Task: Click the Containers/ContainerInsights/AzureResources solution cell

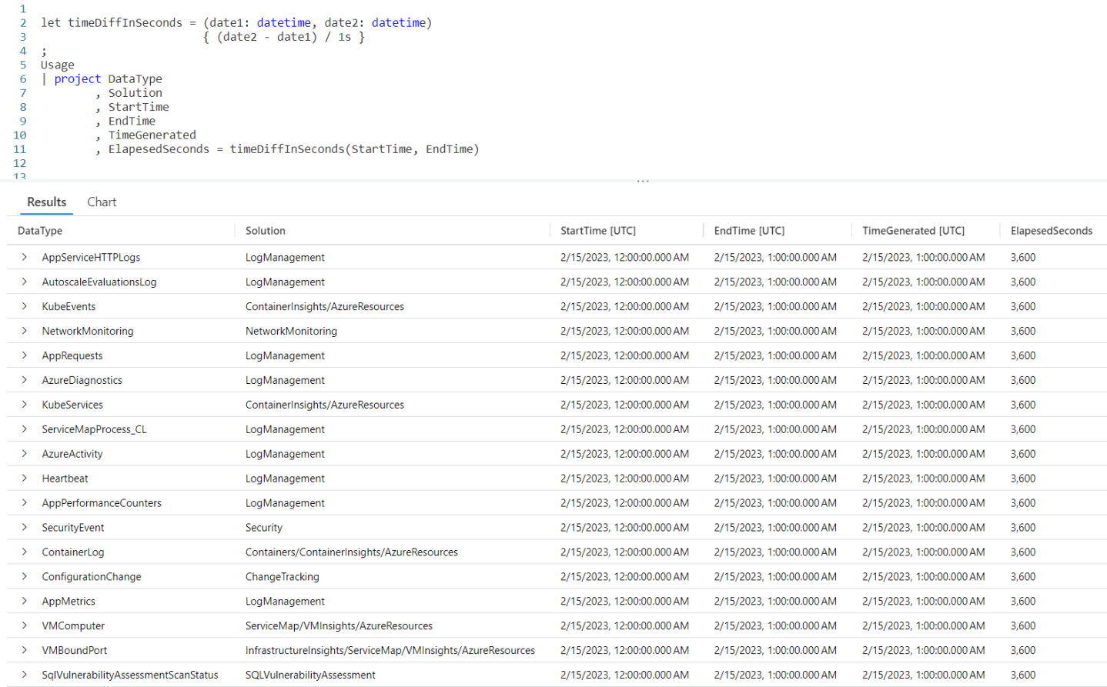Action: click(x=352, y=552)
